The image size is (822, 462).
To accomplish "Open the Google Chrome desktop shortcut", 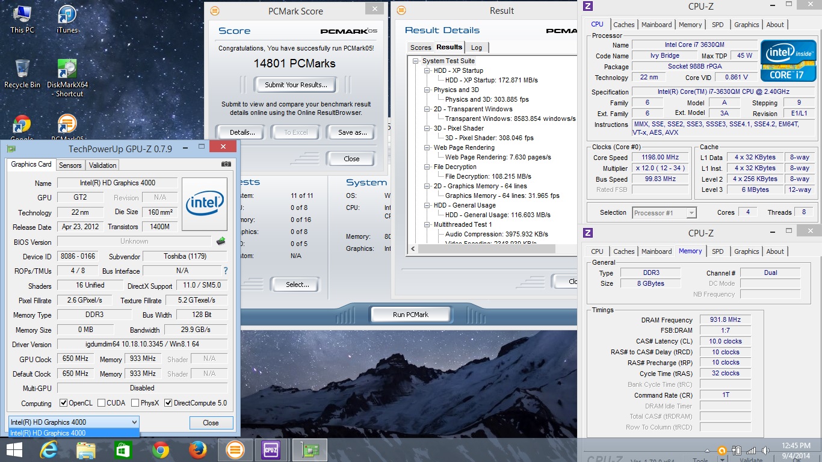I will point(22,128).
